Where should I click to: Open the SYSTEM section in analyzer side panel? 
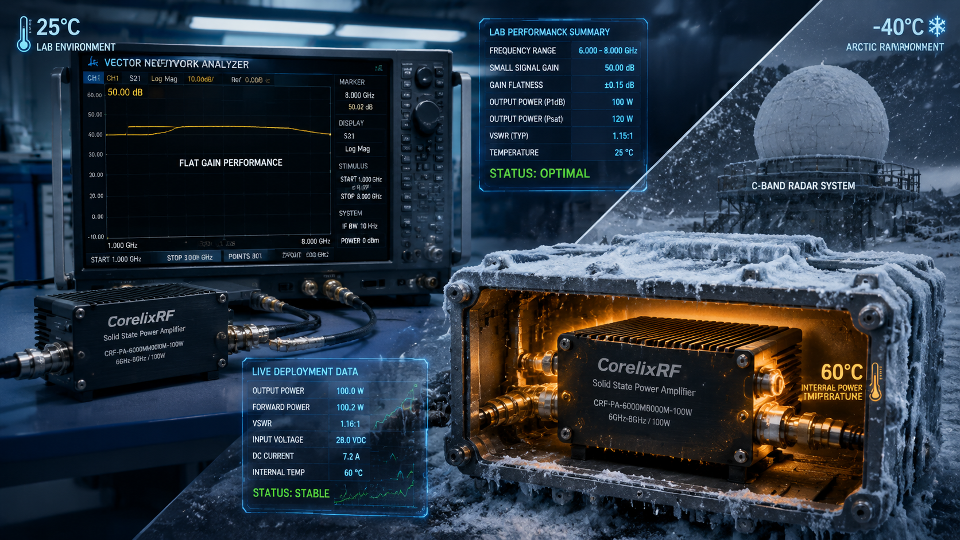[x=350, y=213]
